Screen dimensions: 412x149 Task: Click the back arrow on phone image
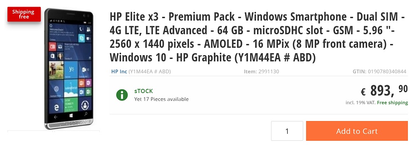coord(56,117)
